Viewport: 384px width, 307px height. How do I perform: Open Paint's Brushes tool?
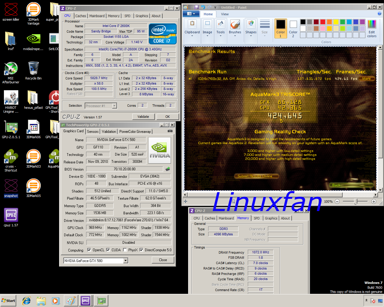[x=235, y=28]
